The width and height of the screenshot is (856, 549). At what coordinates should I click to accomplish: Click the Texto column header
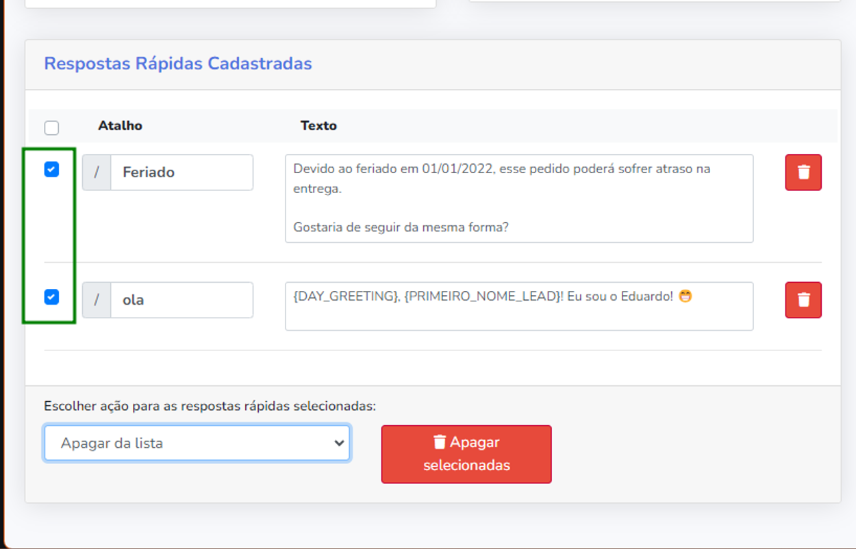(x=318, y=126)
